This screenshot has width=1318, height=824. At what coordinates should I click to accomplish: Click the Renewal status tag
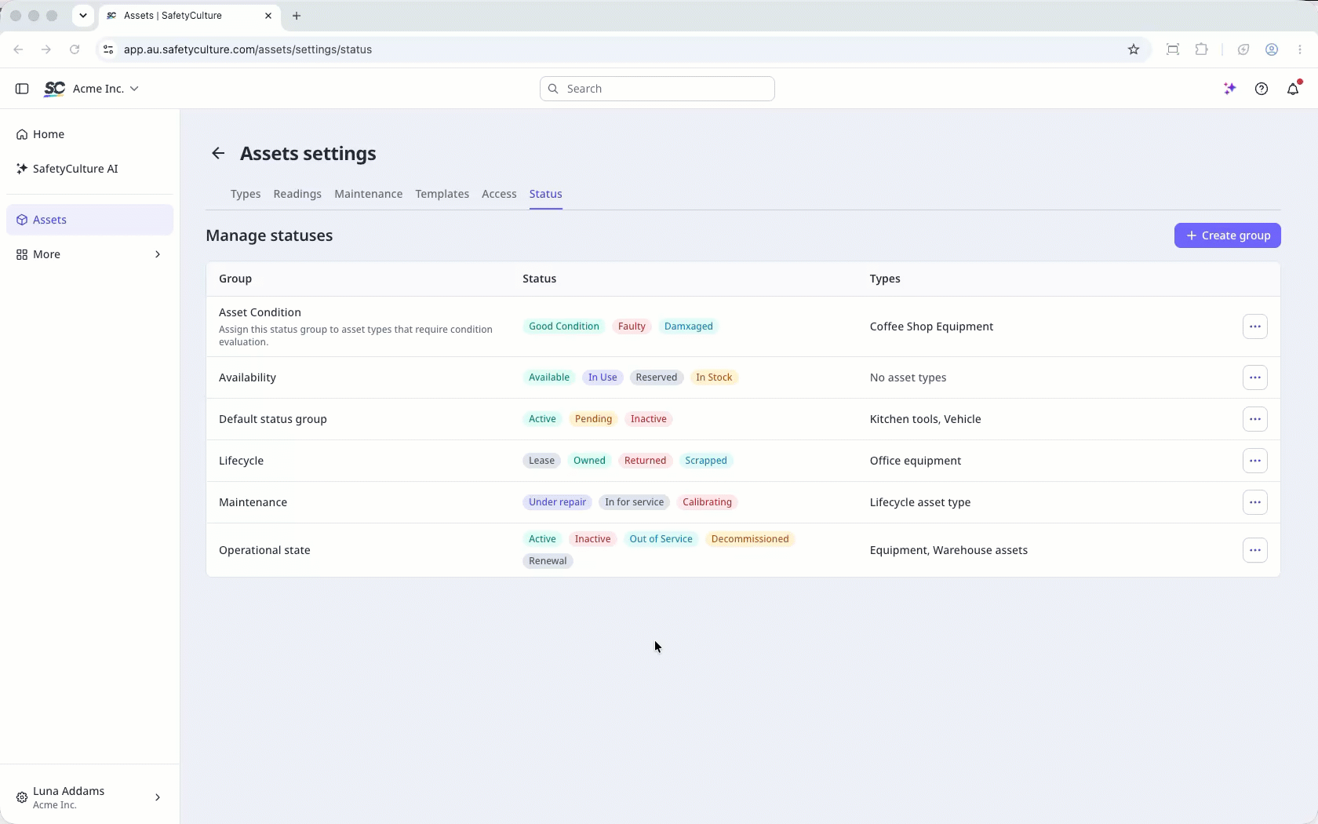click(548, 561)
